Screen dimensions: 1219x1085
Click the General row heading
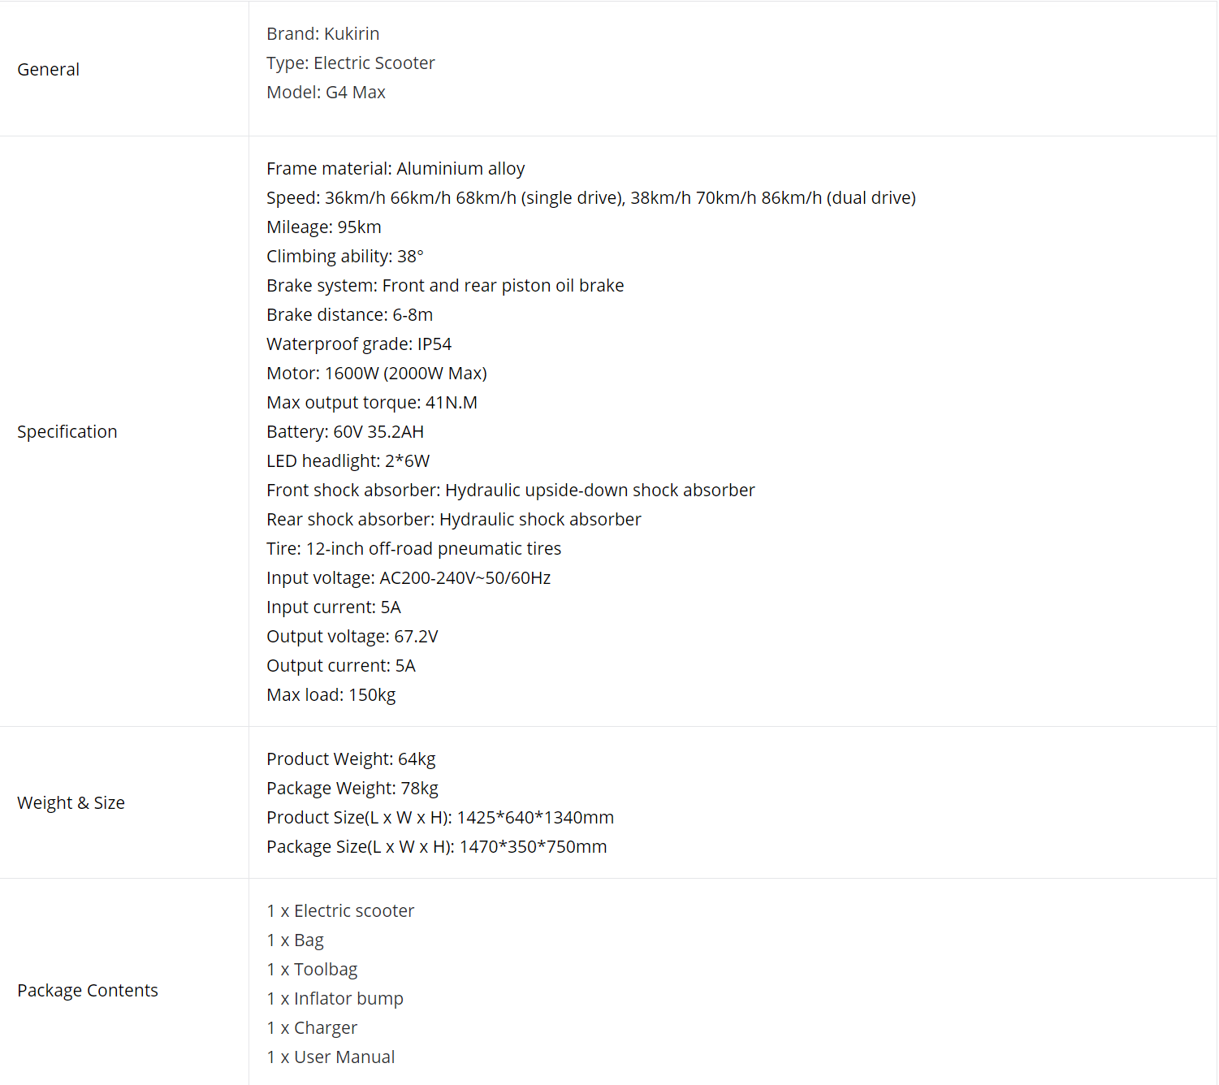click(x=48, y=70)
